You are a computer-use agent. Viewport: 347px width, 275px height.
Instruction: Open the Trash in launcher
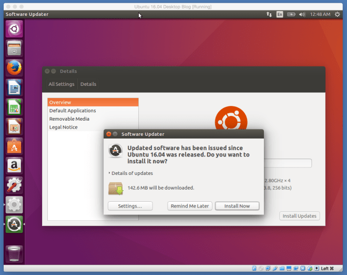tap(14, 253)
